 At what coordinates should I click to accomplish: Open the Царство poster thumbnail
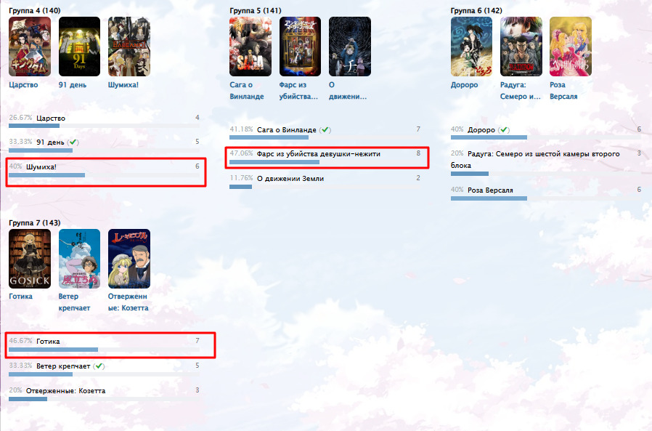(30, 47)
